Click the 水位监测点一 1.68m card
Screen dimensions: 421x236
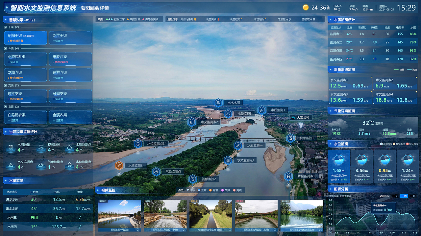(x=339, y=166)
